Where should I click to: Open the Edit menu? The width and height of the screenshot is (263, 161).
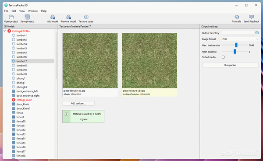(x=14, y=11)
